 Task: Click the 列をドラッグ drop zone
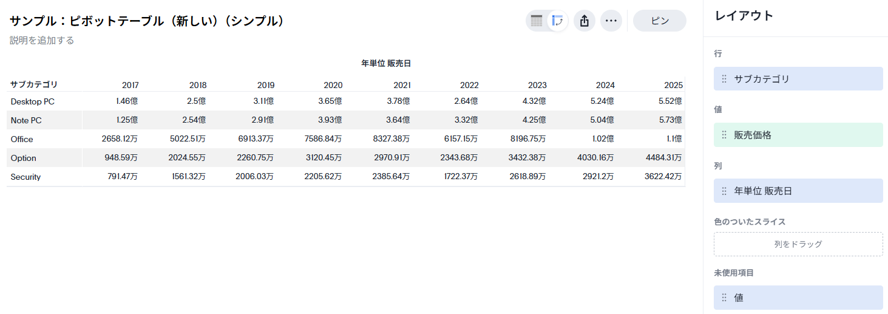coord(798,244)
